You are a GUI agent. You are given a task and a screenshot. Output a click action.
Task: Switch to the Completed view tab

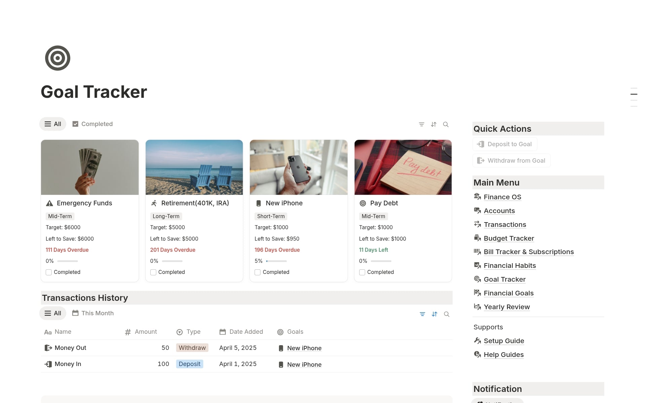click(x=93, y=124)
